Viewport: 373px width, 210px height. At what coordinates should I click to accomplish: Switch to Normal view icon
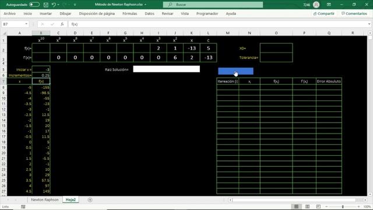coord(296,206)
